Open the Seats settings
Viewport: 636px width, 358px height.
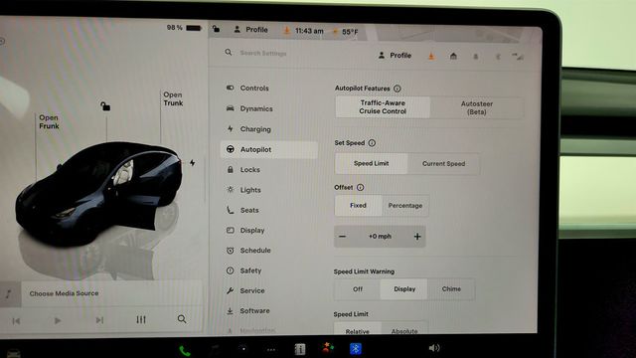tap(242, 210)
